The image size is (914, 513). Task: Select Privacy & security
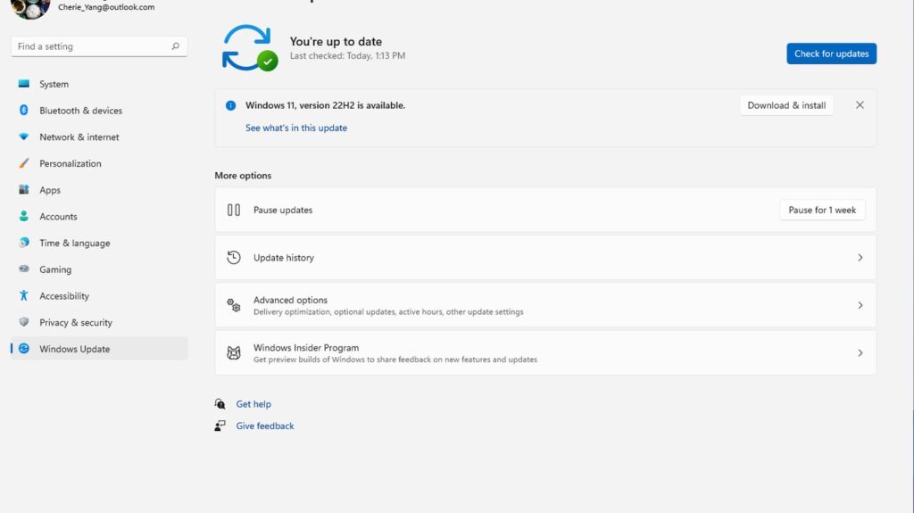99,322
